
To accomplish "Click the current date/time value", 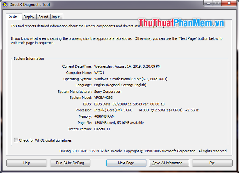I will [127, 66].
